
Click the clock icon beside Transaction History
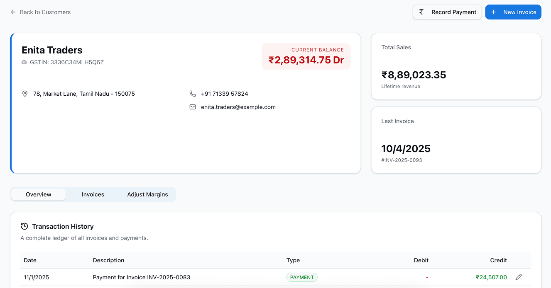tap(24, 226)
